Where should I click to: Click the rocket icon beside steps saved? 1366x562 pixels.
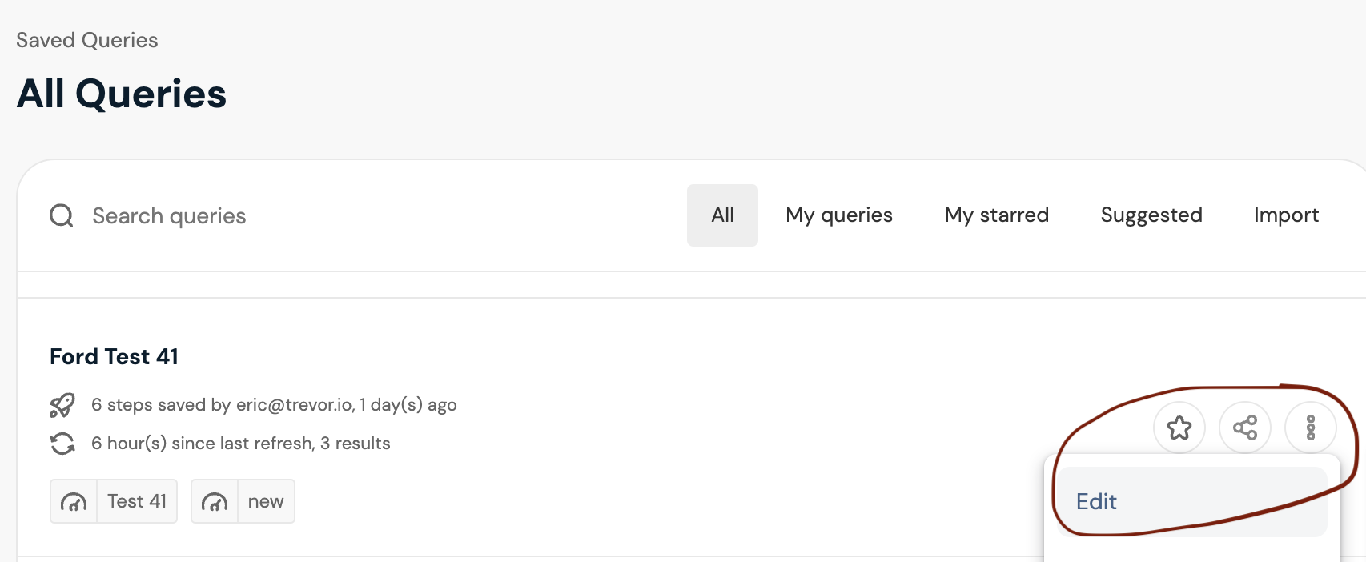coord(62,405)
